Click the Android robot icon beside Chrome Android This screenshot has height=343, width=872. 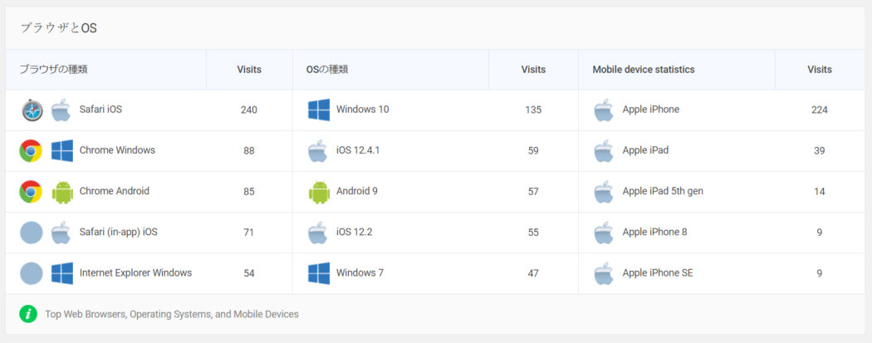62,192
